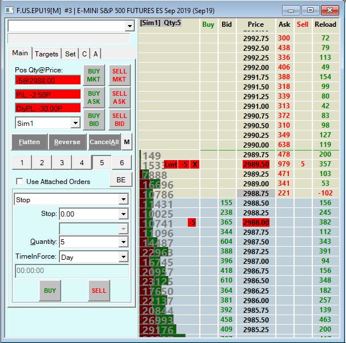Click the SELL MKT button

pos(119,75)
